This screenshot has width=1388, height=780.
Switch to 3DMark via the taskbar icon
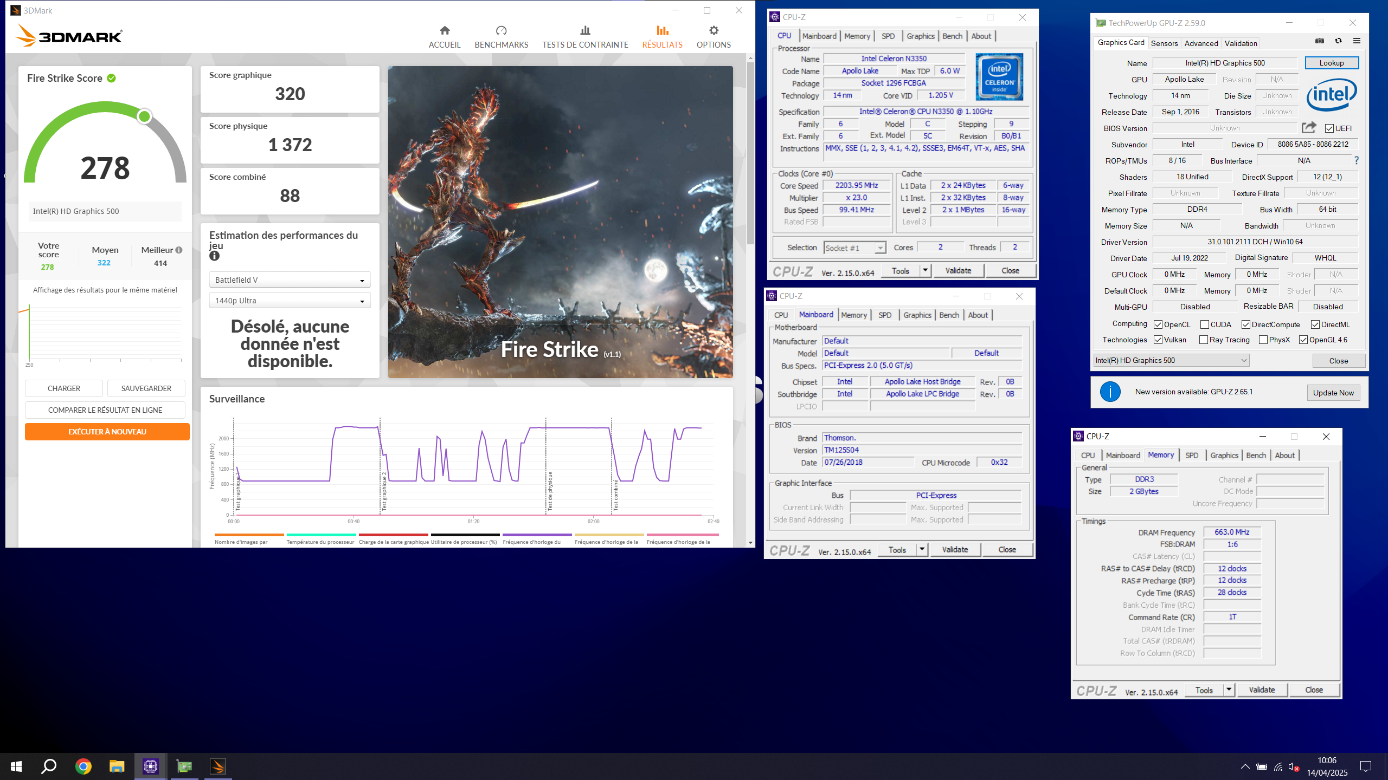point(218,766)
